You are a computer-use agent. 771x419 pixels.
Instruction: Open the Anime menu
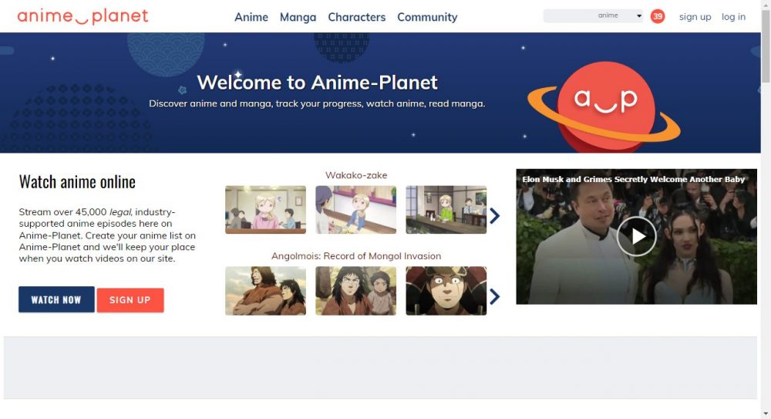point(251,17)
